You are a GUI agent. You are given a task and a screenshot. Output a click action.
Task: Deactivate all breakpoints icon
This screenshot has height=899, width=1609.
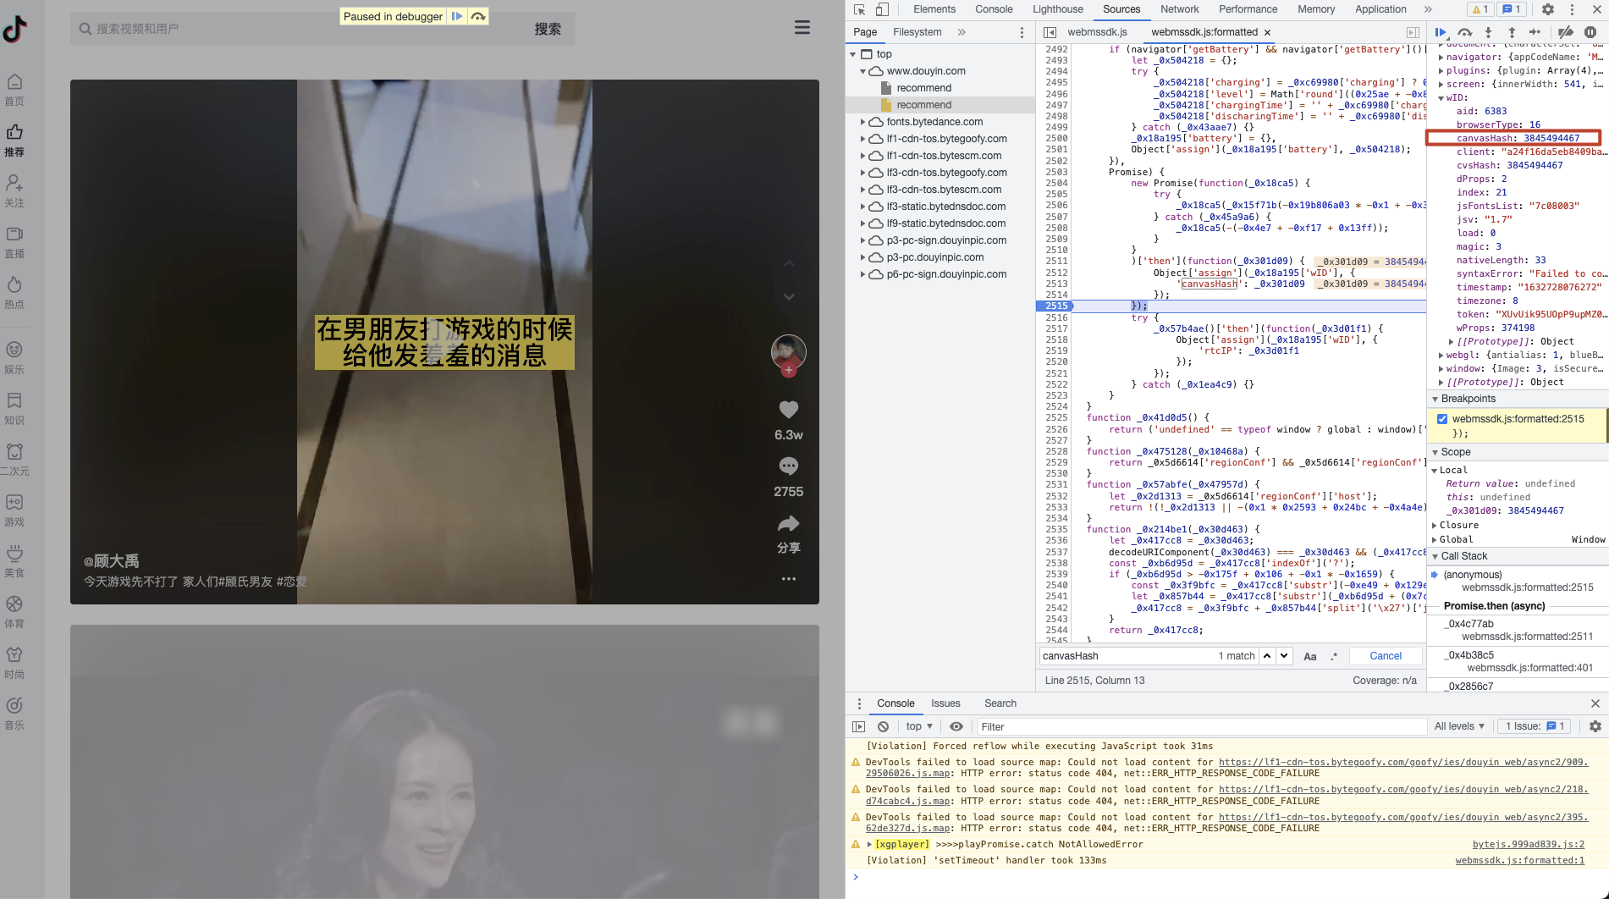[x=1566, y=32]
